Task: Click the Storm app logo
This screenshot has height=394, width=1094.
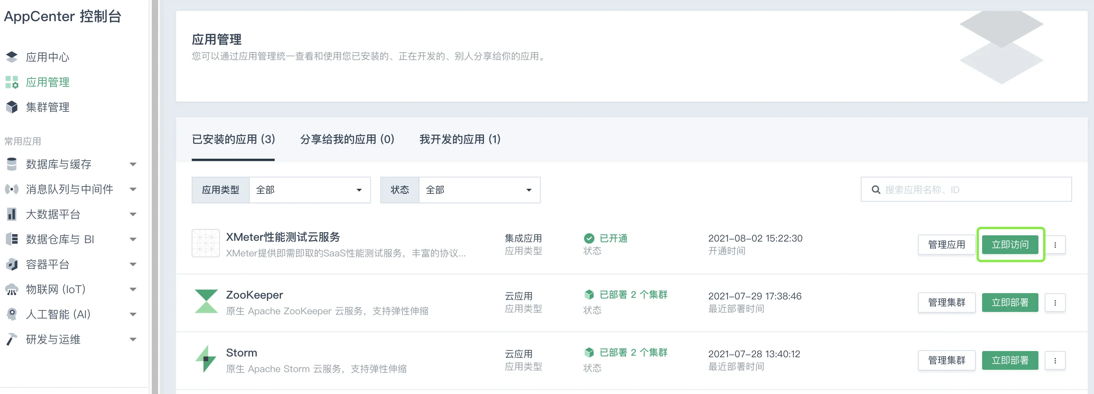Action: (x=206, y=359)
